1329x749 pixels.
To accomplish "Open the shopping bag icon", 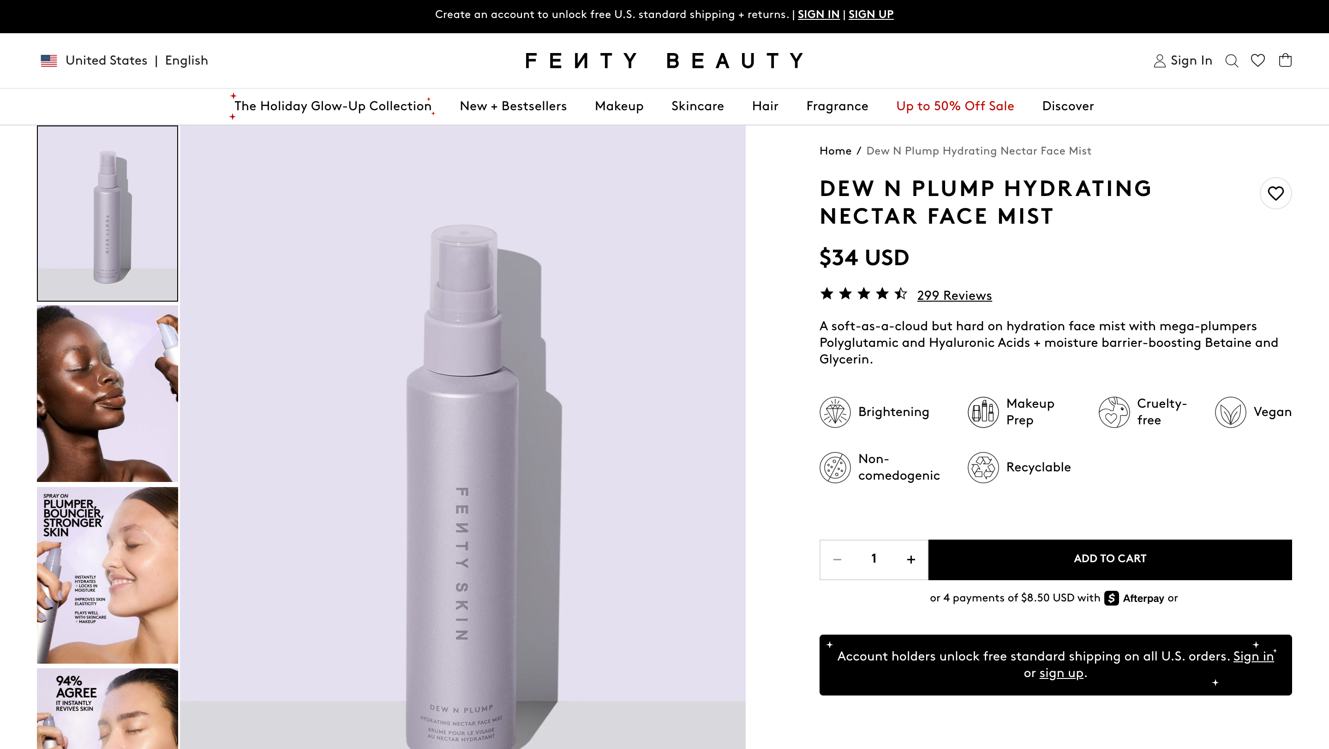I will pyautogui.click(x=1286, y=60).
